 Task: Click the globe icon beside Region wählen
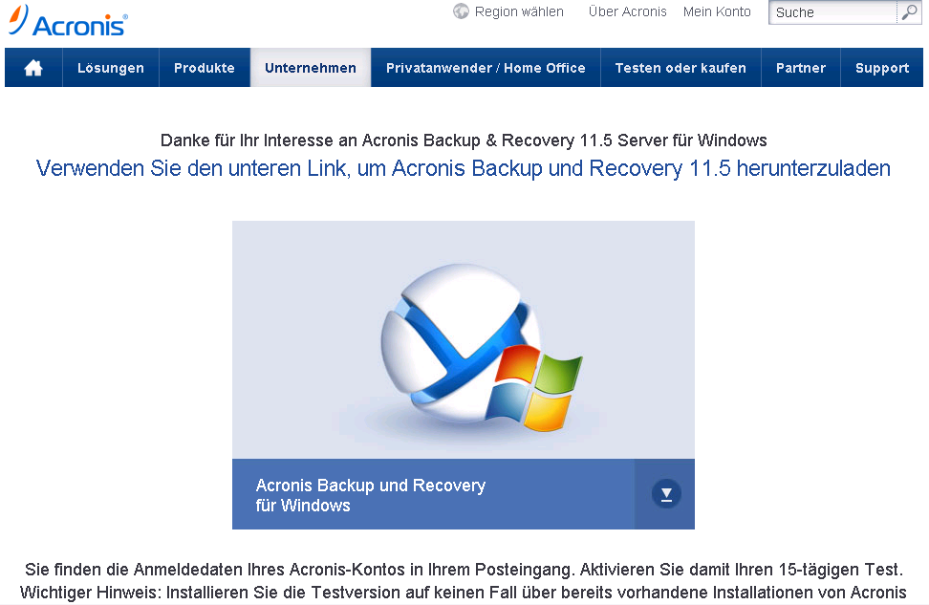click(x=461, y=11)
